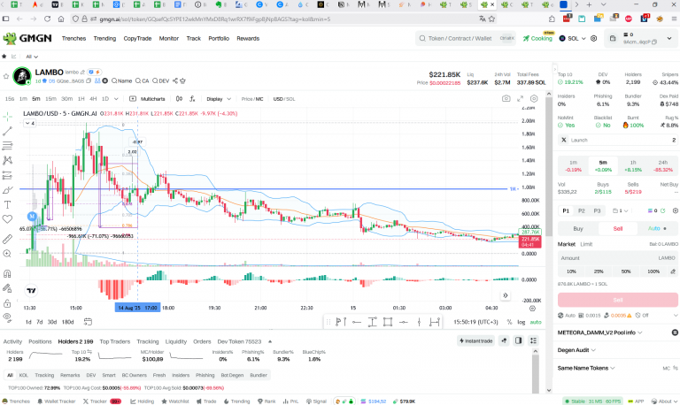Filter holders by the KOL chip
Viewport: 680px width, 405px height.
tap(23, 375)
